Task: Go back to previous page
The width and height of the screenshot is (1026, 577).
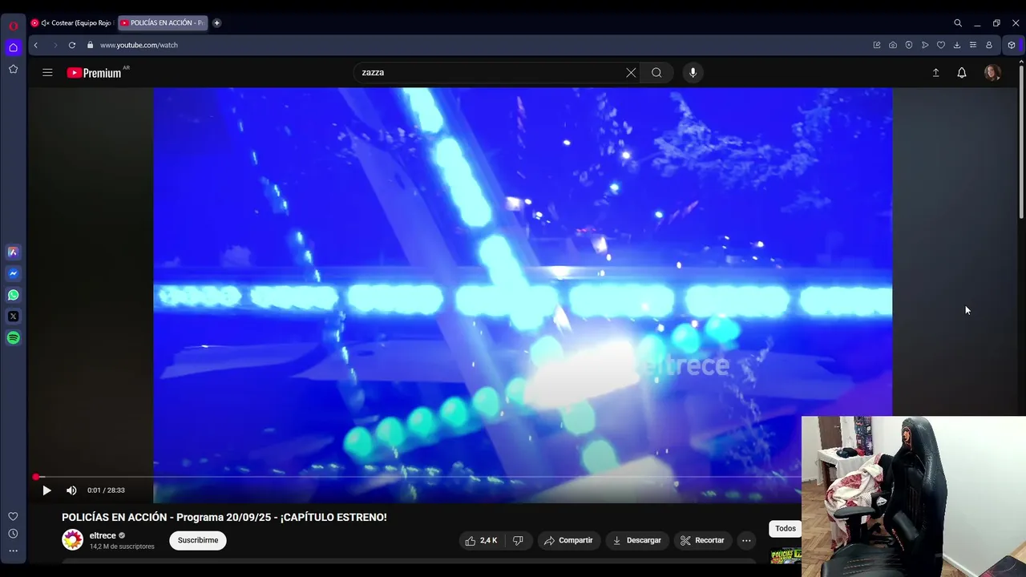Action: (35, 45)
